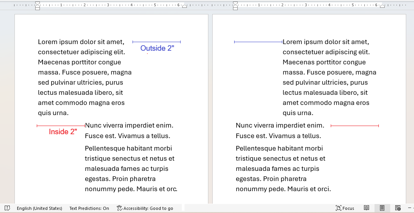
Task: Select the Print Layout view icon
Action: (382, 208)
